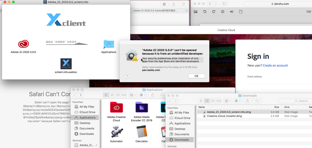Click OK in the unidentified developer alert
Screen dimensions: 312x148
pos(197,76)
